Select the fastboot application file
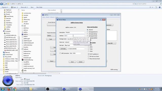162x91 pixels. [x=26, y=49]
